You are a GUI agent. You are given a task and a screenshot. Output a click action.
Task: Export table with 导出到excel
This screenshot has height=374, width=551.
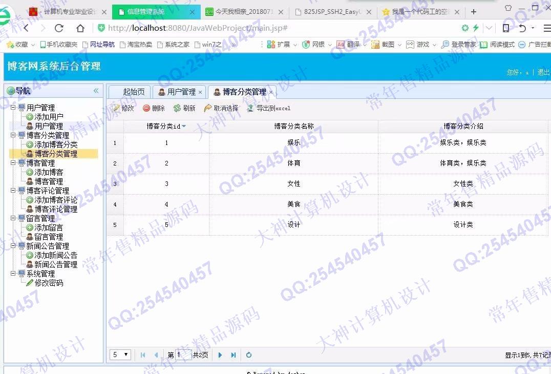pos(269,108)
